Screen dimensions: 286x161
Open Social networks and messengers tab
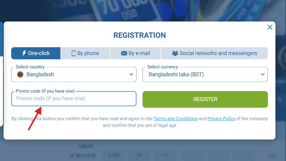click(215, 53)
